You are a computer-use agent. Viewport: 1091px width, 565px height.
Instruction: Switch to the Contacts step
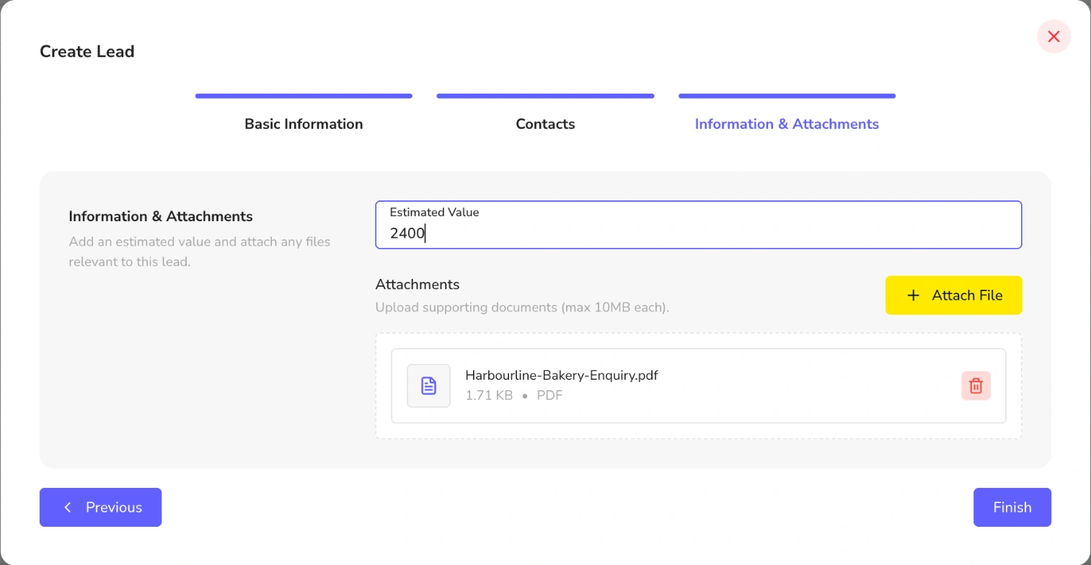545,124
